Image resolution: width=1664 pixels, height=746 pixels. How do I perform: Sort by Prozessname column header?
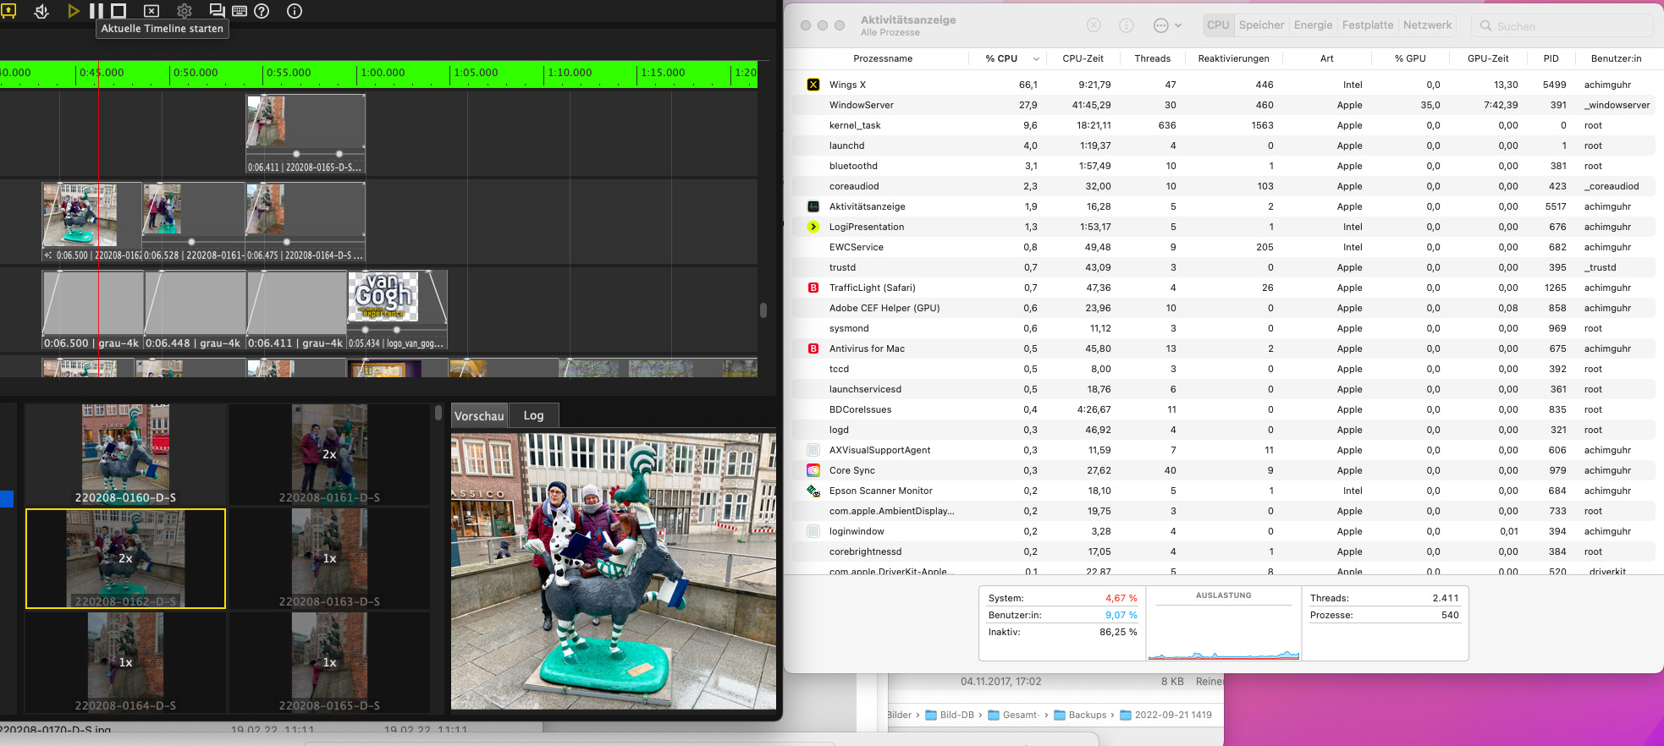[883, 59]
